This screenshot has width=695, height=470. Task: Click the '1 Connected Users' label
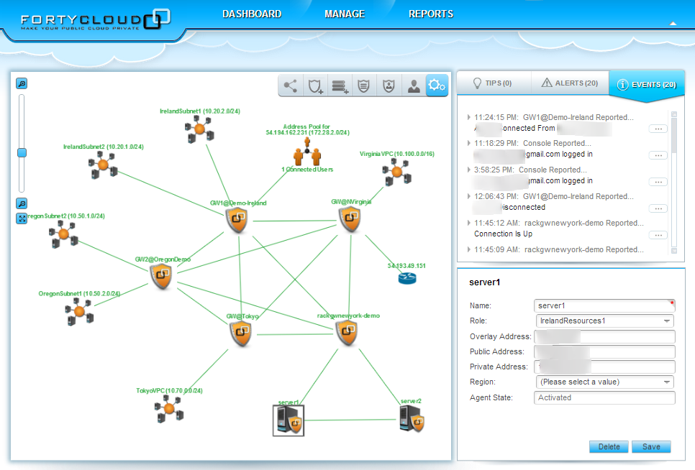[307, 170]
